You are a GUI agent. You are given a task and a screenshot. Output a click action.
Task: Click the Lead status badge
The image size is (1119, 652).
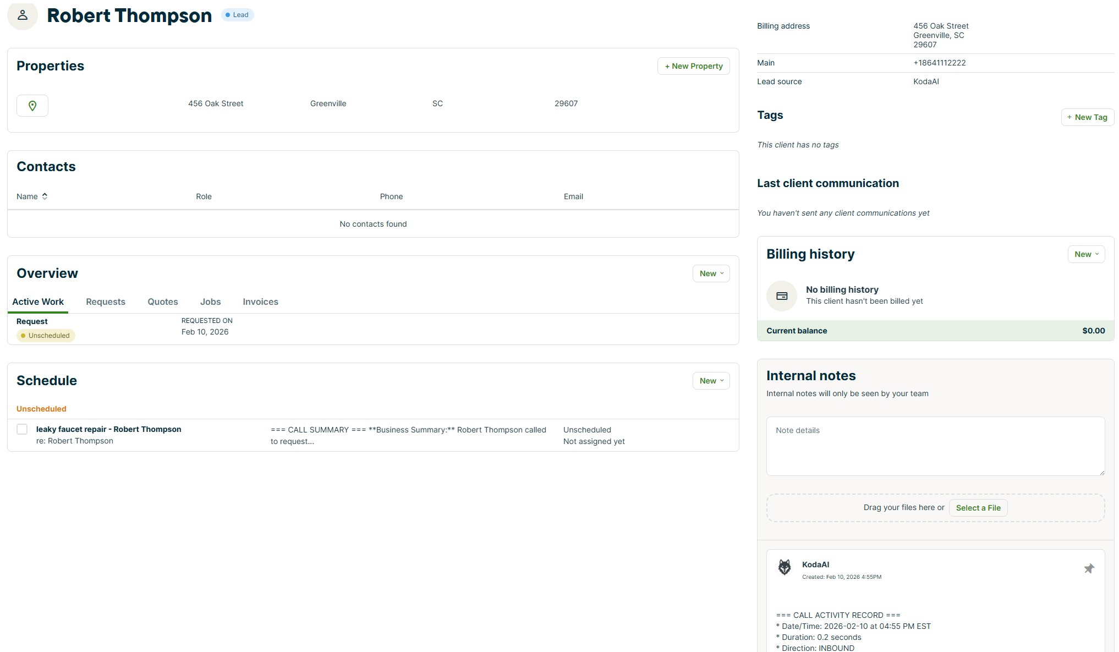tap(238, 15)
